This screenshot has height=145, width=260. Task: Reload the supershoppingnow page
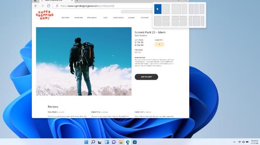pos(49,6)
